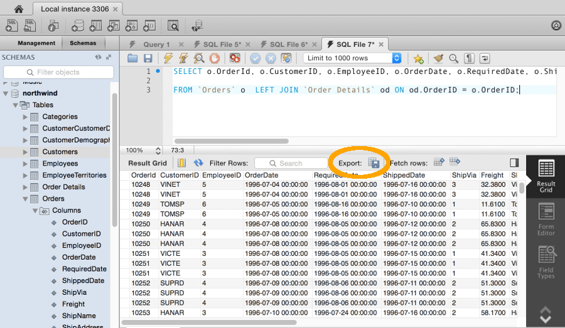The height and width of the screenshot is (328, 565).
Task: Stop the running query
Action: click(215, 58)
